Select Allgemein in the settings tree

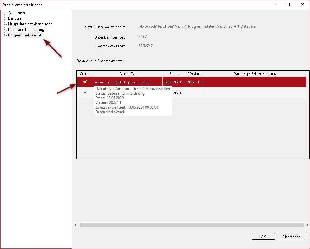pyautogui.click(x=17, y=13)
